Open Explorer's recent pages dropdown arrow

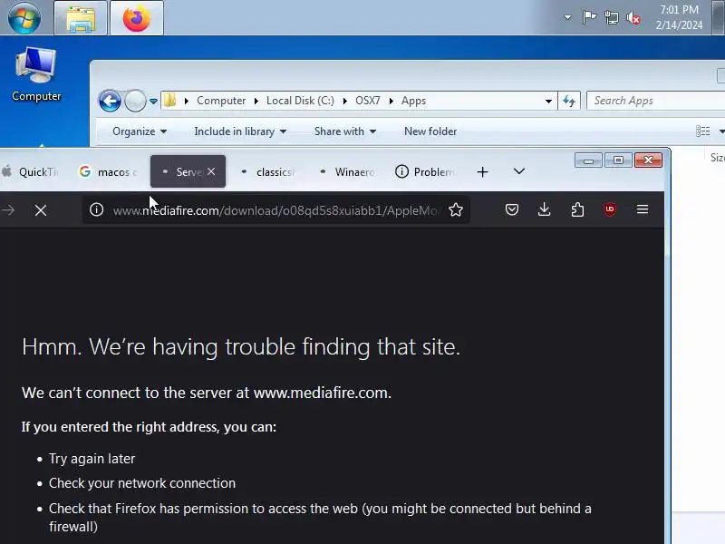153,101
